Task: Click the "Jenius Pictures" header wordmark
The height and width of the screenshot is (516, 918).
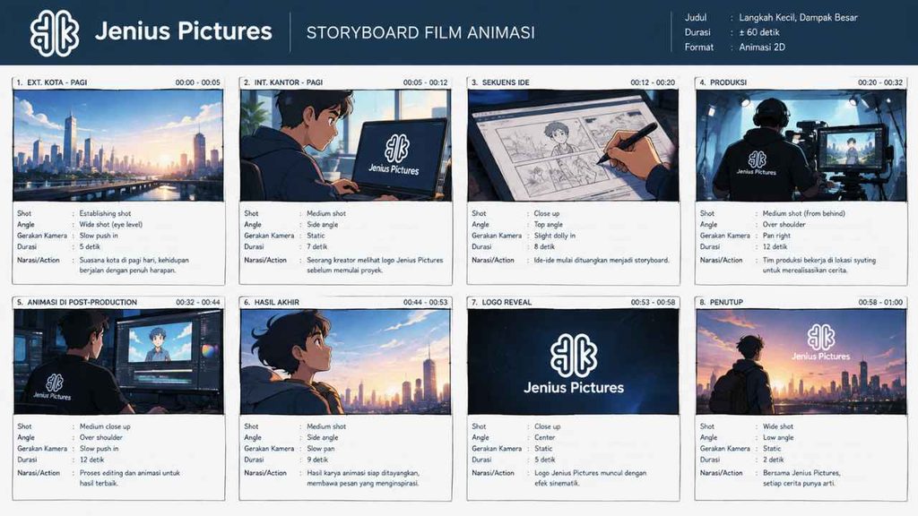Action: click(183, 31)
